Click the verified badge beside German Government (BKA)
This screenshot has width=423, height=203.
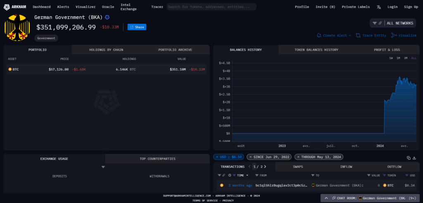tap(107, 17)
